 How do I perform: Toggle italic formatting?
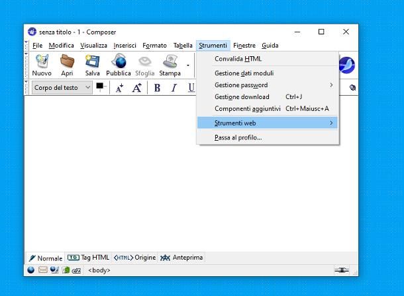pyautogui.click(x=174, y=88)
